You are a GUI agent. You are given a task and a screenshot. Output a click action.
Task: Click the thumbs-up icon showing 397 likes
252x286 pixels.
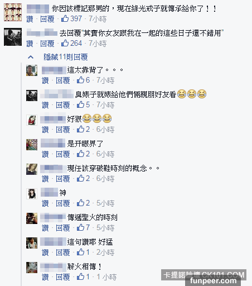65,18
